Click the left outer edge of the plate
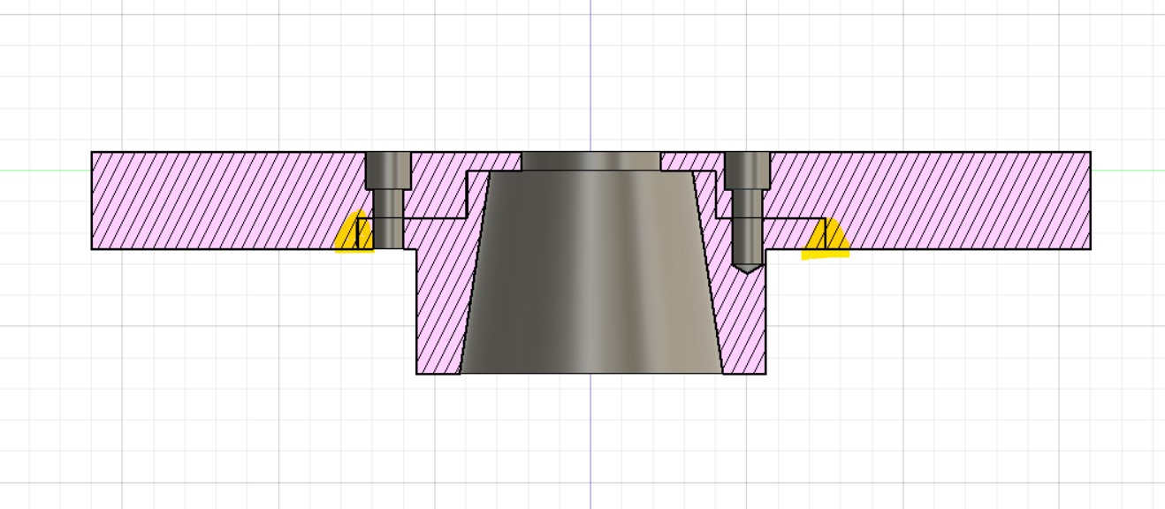Viewport: 1165px width, 509px height. pyautogui.click(x=89, y=199)
